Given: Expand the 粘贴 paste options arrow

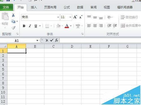Looking at the screenshot, I should click(x=5, y=28).
